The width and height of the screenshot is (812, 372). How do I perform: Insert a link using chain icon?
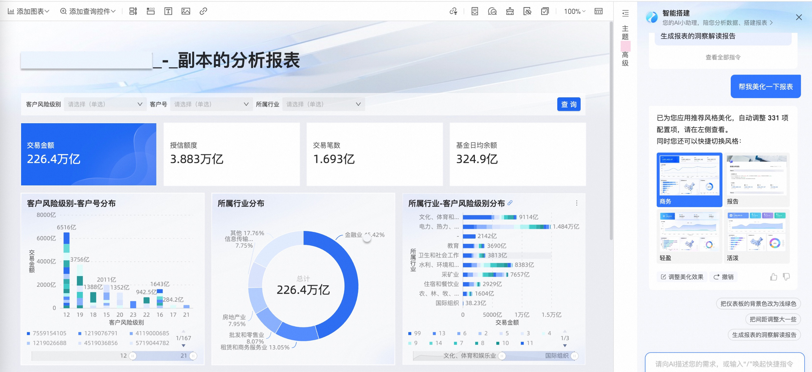tap(203, 11)
